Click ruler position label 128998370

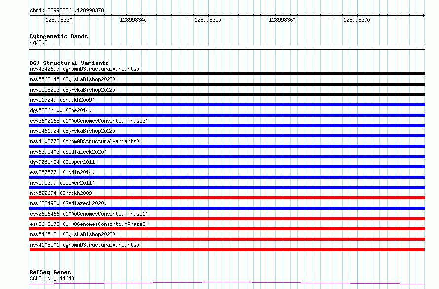pos(357,20)
